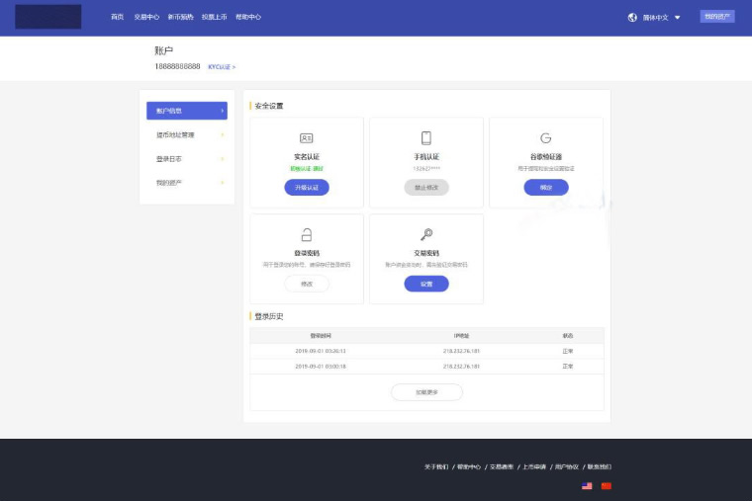The height and width of the screenshot is (501, 752).
Task: Switch to English via US flag icon
Action: point(587,486)
